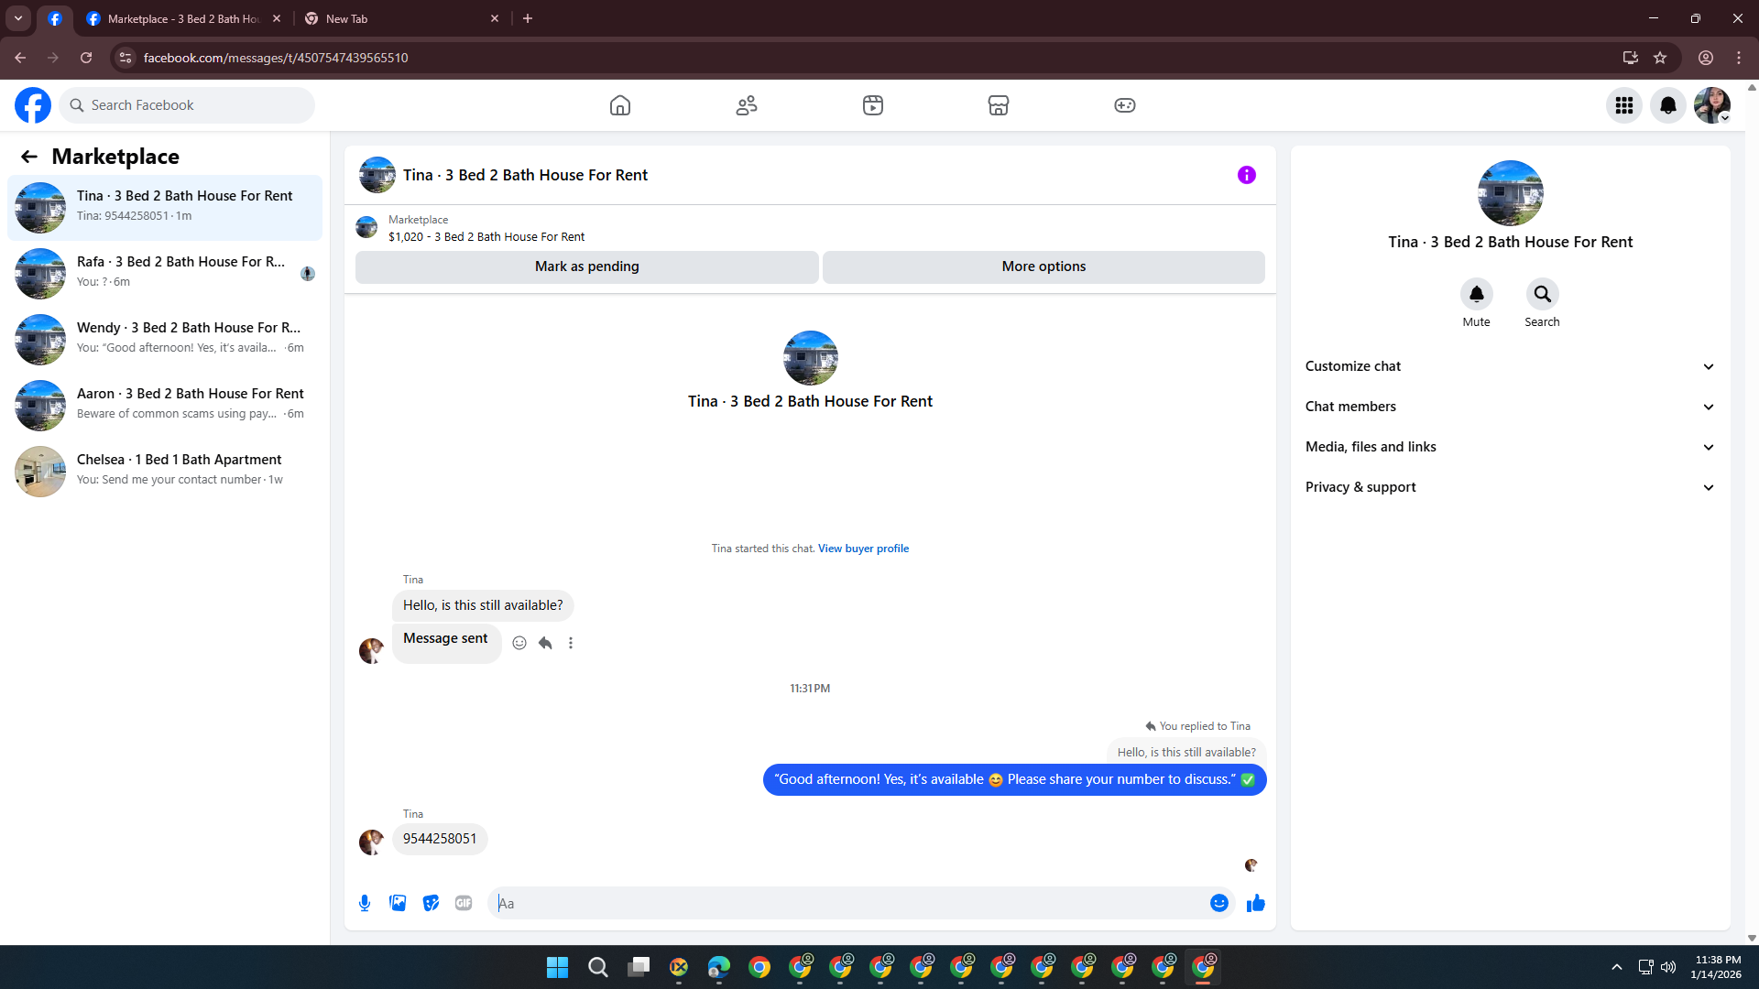Attach a photo using image icon
Image resolution: width=1759 pixels, height=989 pixels.
pyautogui.click(x=398, y=903)
